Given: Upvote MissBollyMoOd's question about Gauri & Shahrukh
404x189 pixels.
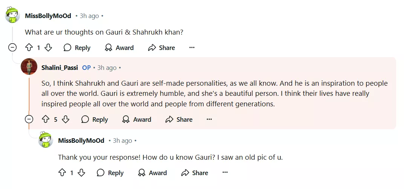Looking at the screenshot, I should [x=29, y=48].
